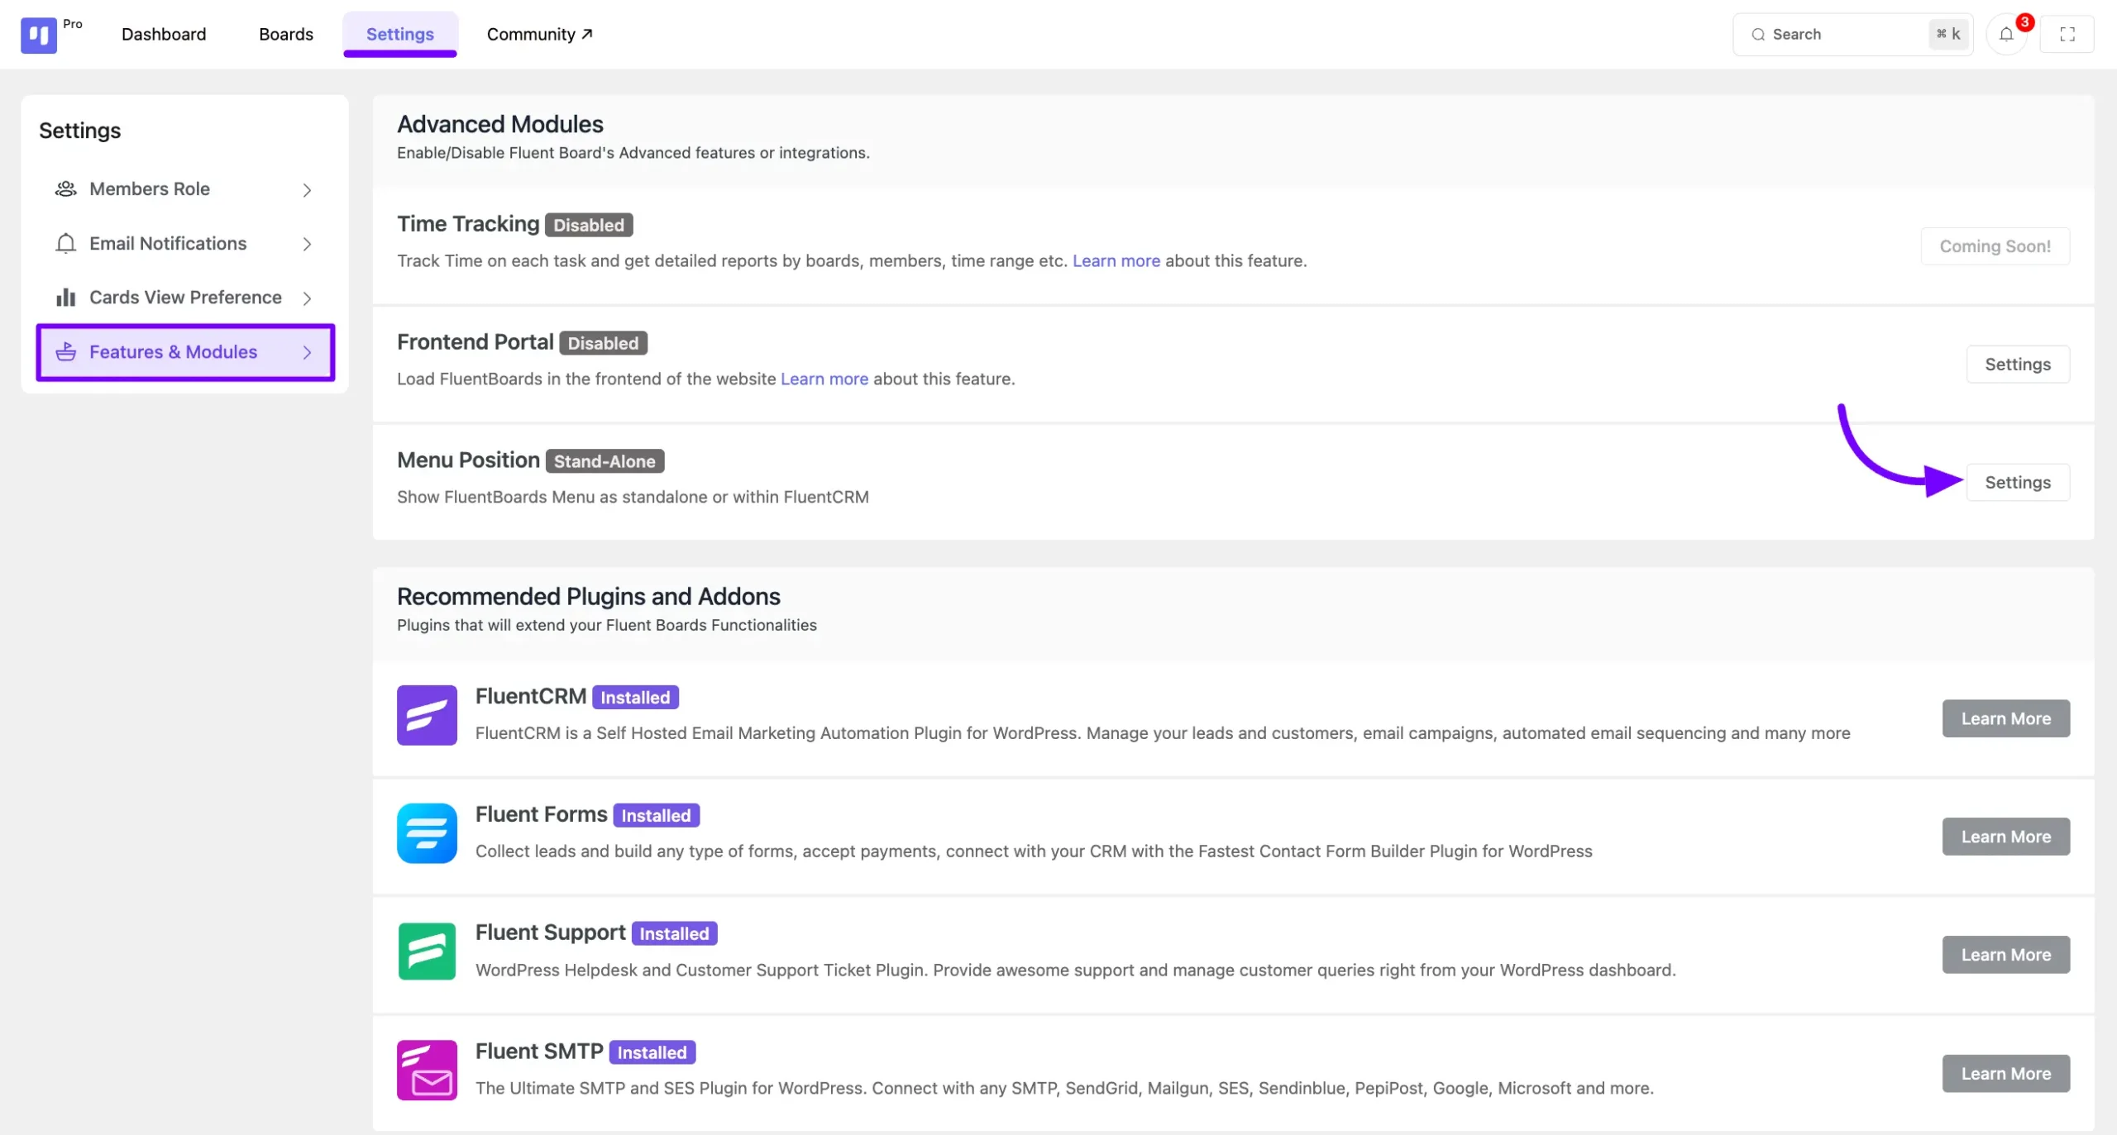The image size is (2117, 1135).
Task: Expand Email Notifications chevron arrow
Action: [x=307, y=245]
